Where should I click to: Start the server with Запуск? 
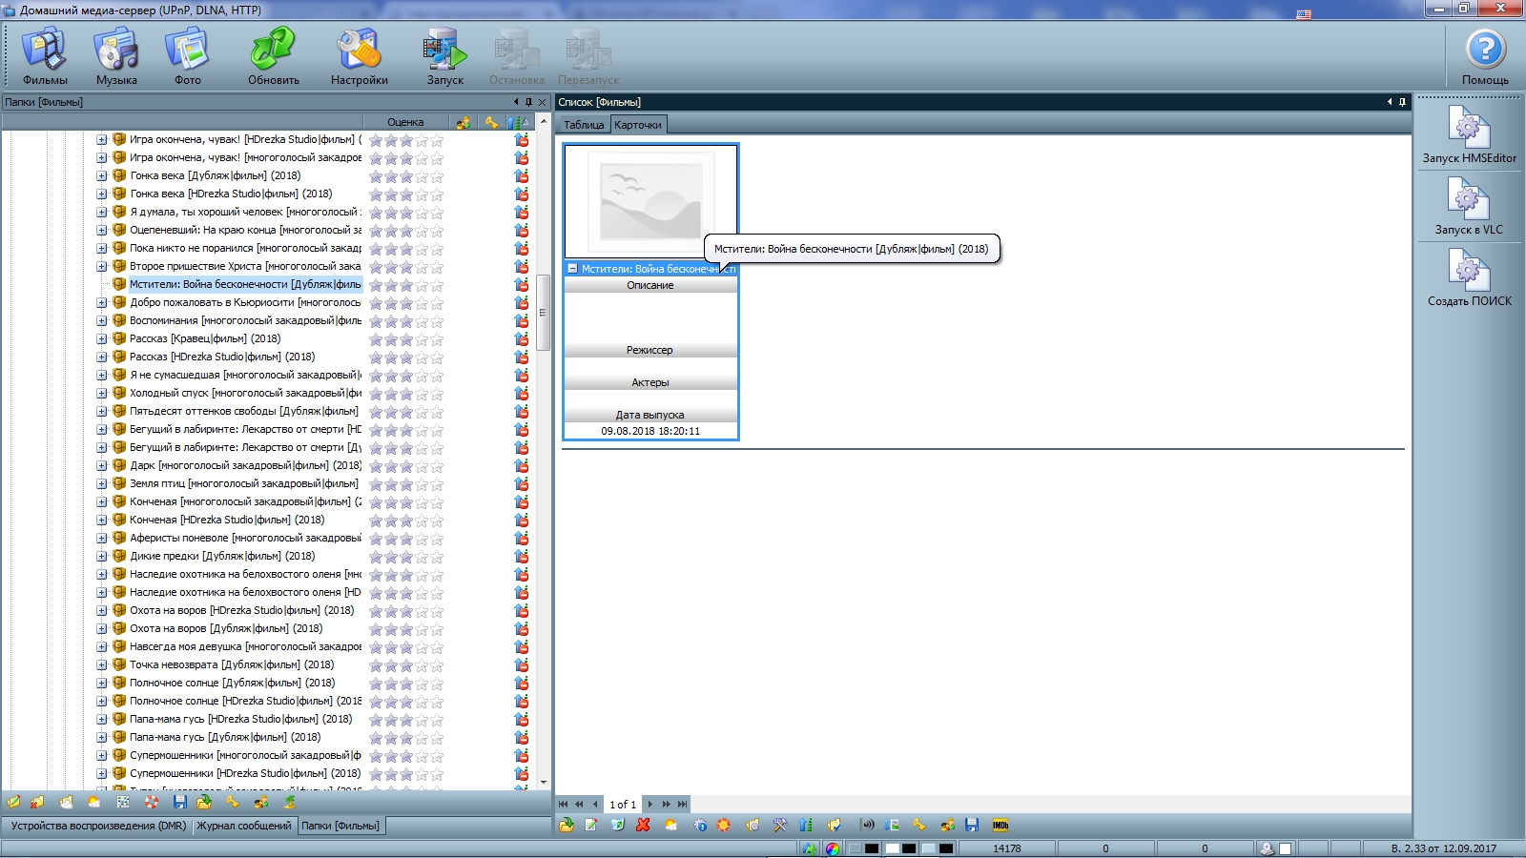click(444, 55)
